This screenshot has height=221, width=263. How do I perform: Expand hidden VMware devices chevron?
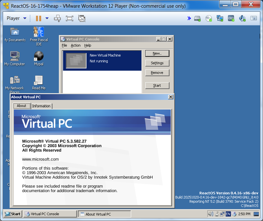click(189, 18)
